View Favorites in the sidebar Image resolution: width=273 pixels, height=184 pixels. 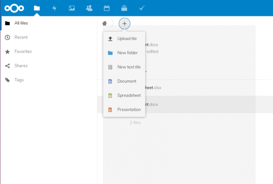tap(23, 51)
